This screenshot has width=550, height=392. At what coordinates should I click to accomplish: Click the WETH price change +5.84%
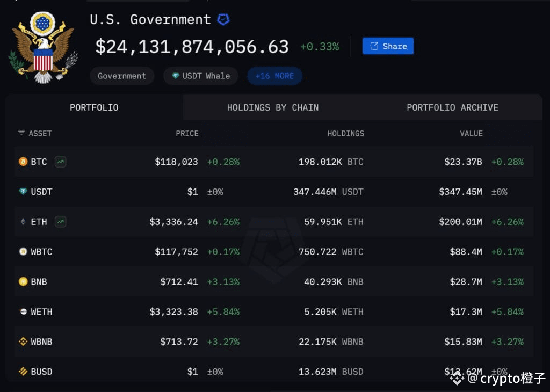point(223,311)
